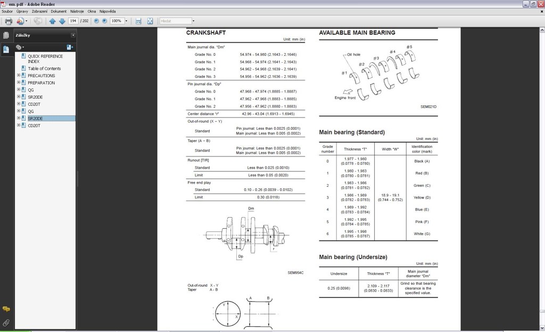Viewport: 545px width, 332px height.
Task: Expand the PREPARATION bookmark node
Action: [x=19, y=82]
